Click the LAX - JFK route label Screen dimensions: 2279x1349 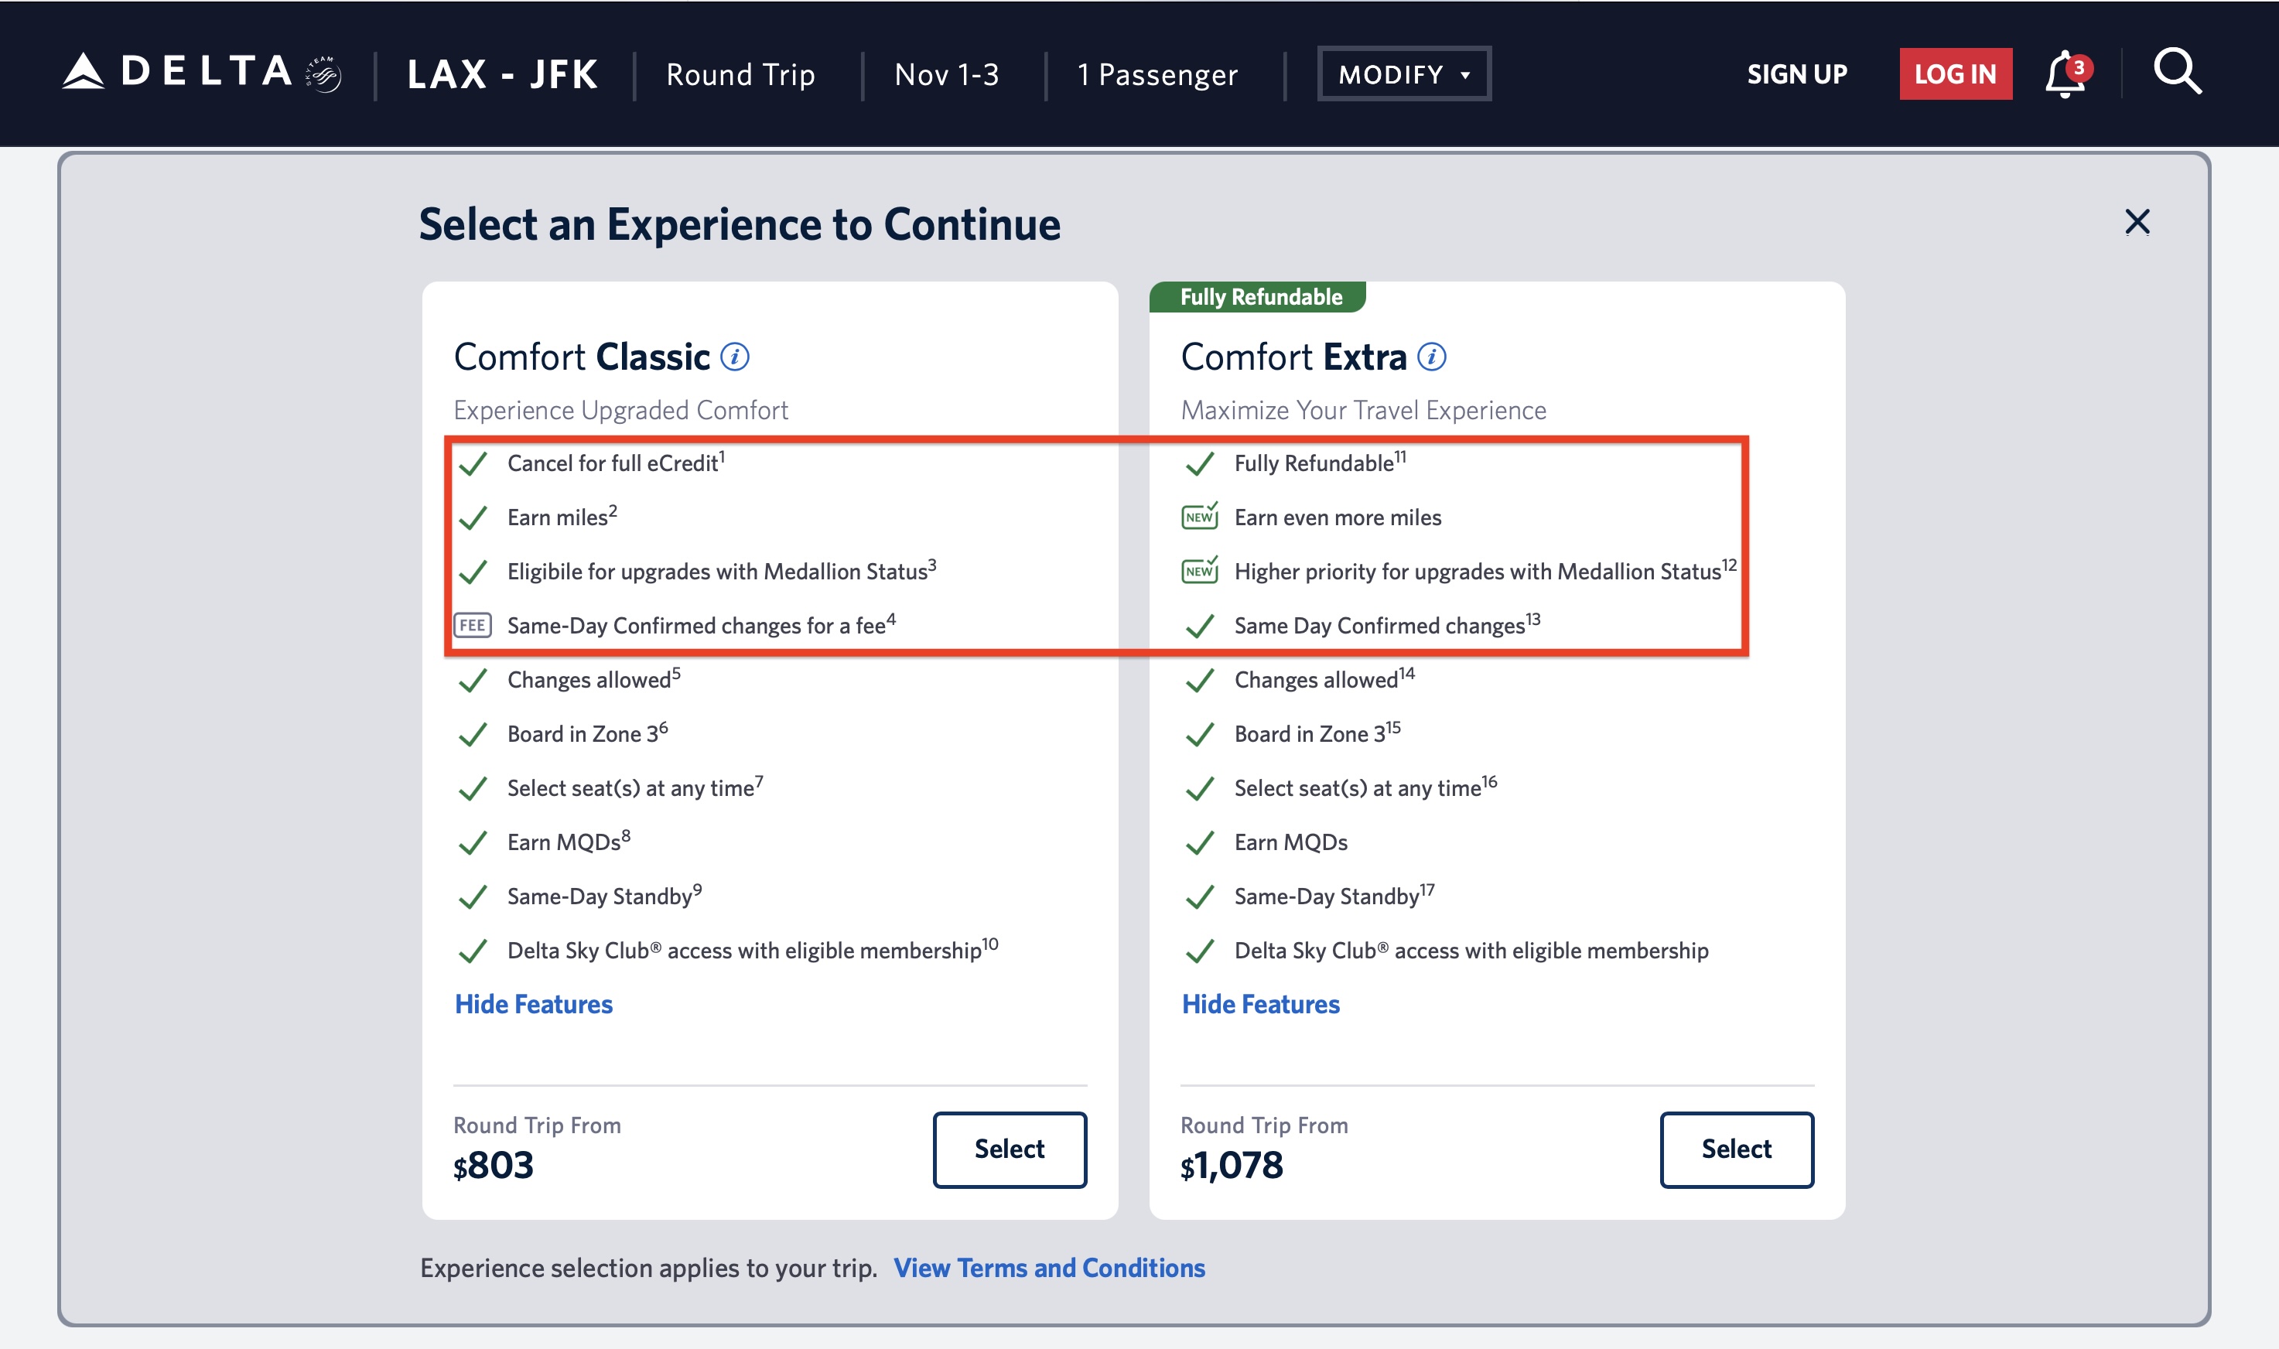[x=503, y=73]
